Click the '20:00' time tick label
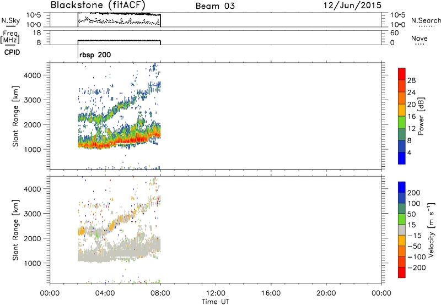 (326, 293)
